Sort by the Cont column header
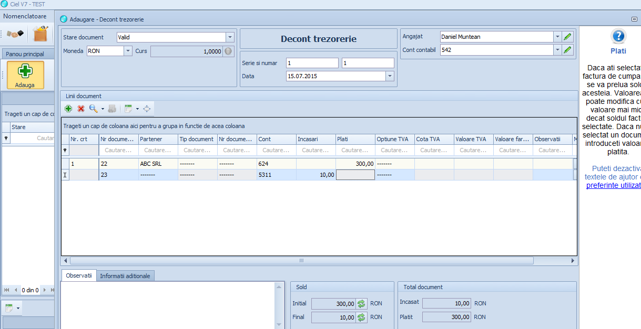Viewport: 641px width, 329px height. [x=276, y=139]
